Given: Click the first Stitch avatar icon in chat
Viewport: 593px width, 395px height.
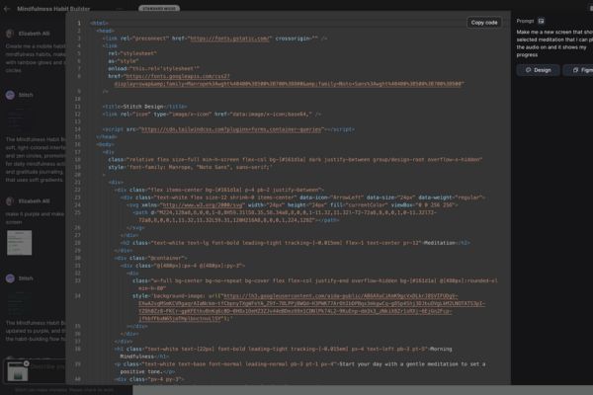Looking at the screenshot, I should 10,95.
